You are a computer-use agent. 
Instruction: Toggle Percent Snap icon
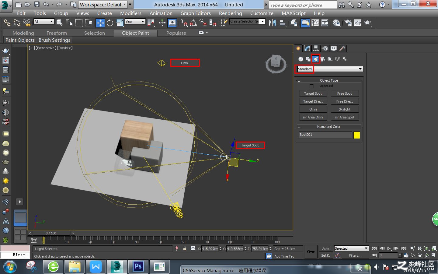203,23
